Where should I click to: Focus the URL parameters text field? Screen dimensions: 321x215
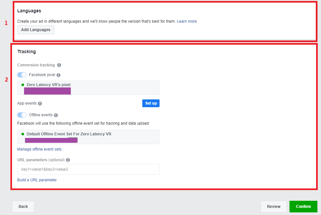point(88,169)
